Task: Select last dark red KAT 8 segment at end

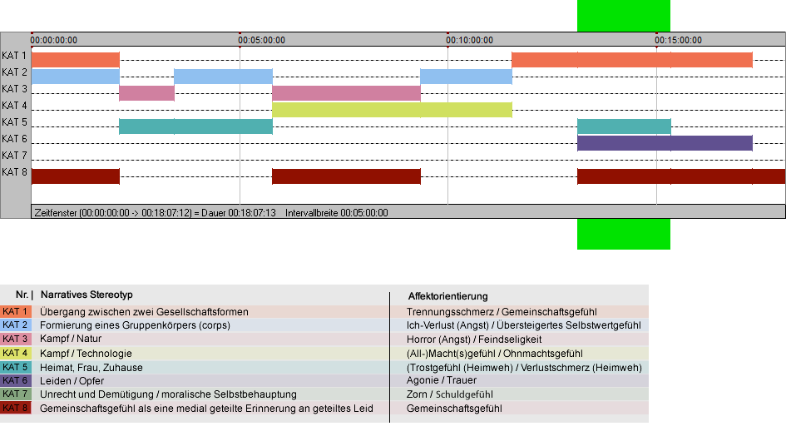Action: [x=681, y=176]
